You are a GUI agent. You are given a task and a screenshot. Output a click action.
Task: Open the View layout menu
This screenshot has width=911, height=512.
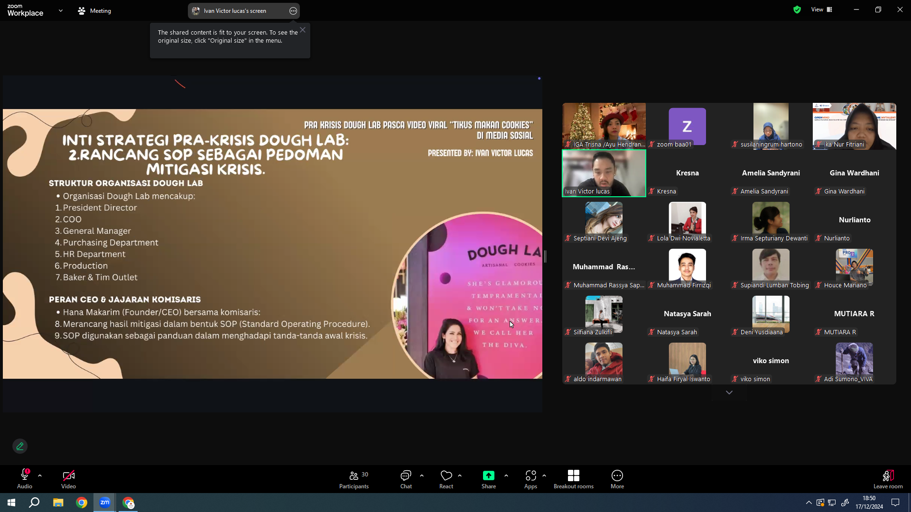[x=822, y=9]
